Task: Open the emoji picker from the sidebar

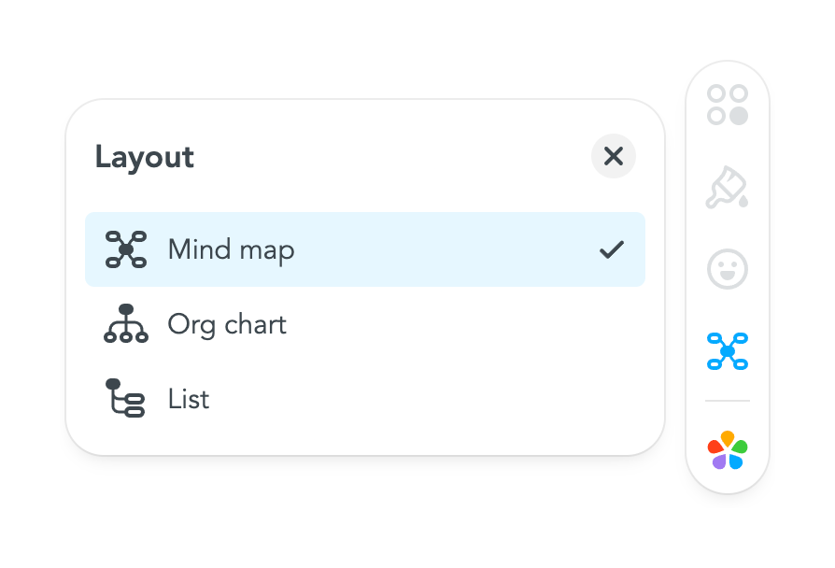Action: pyautogui.click(x=729, y=269)
